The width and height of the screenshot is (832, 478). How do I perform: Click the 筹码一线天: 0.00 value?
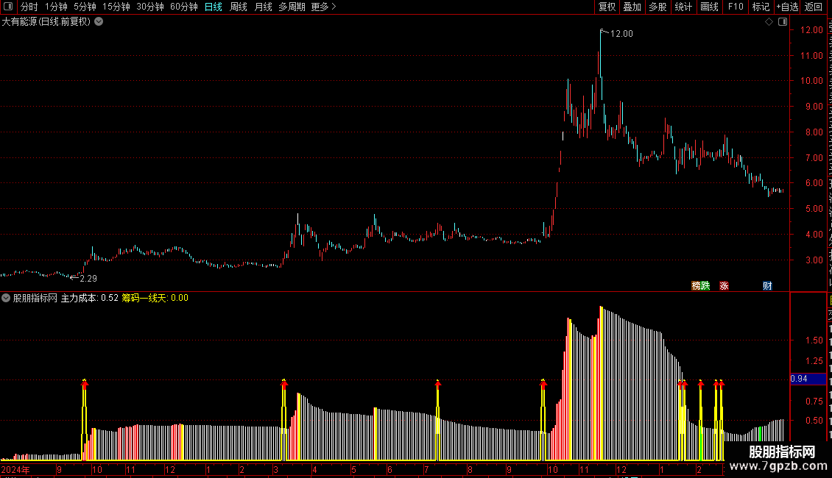coord(155,298)
